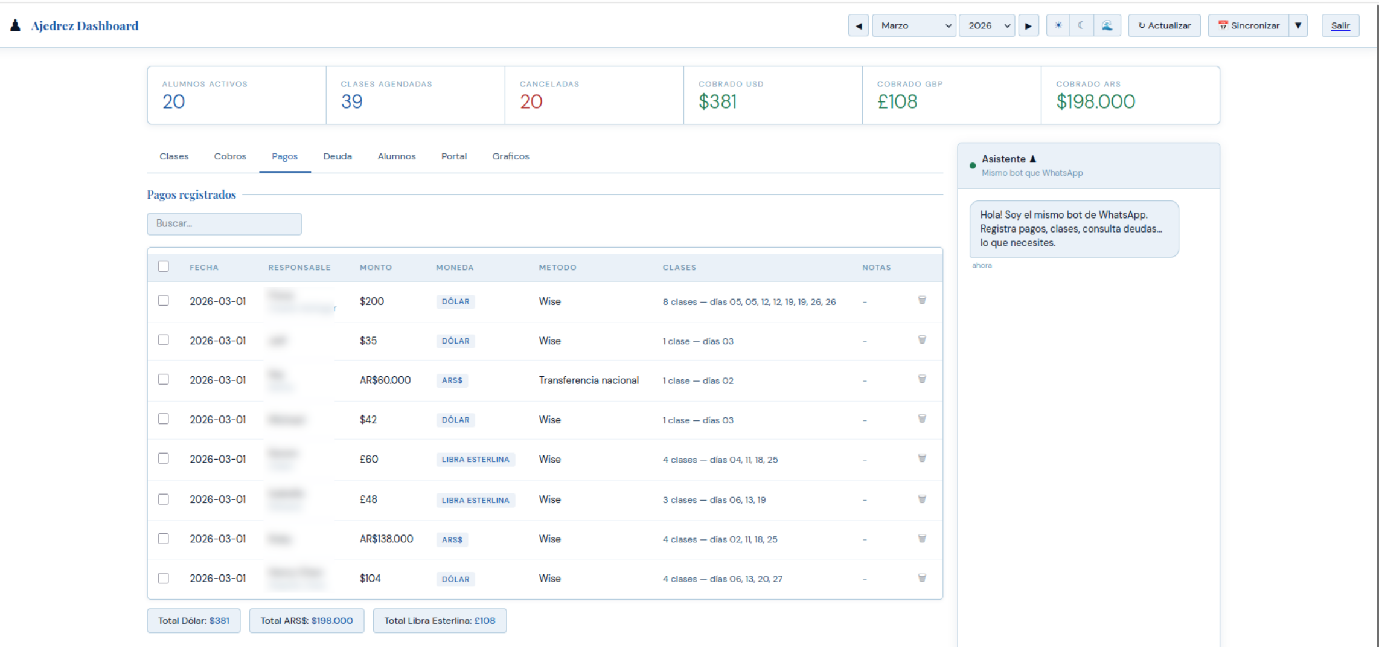
Task: Click inside the Buscar search field
Action: 223,223
